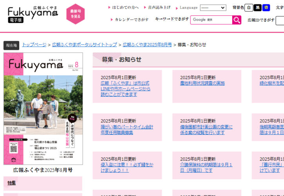The height and width of the screenshot is (196, 284).
Task: Open 介護保険料の納期限は9月1日 link
Action: (x=206, y=167)
